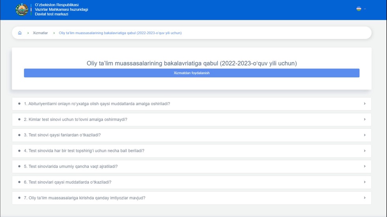Expand question 7 about imtiyozlar chevron
387x217 pixels.
tap(364, 198)
